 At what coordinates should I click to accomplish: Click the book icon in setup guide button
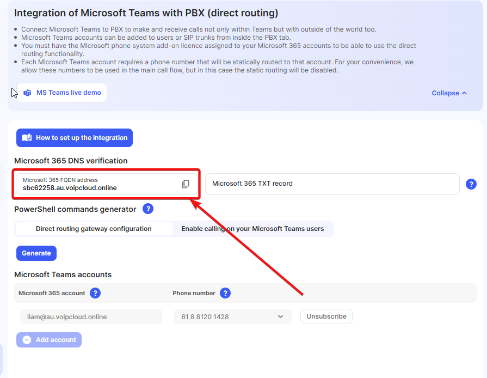point(27,138)
